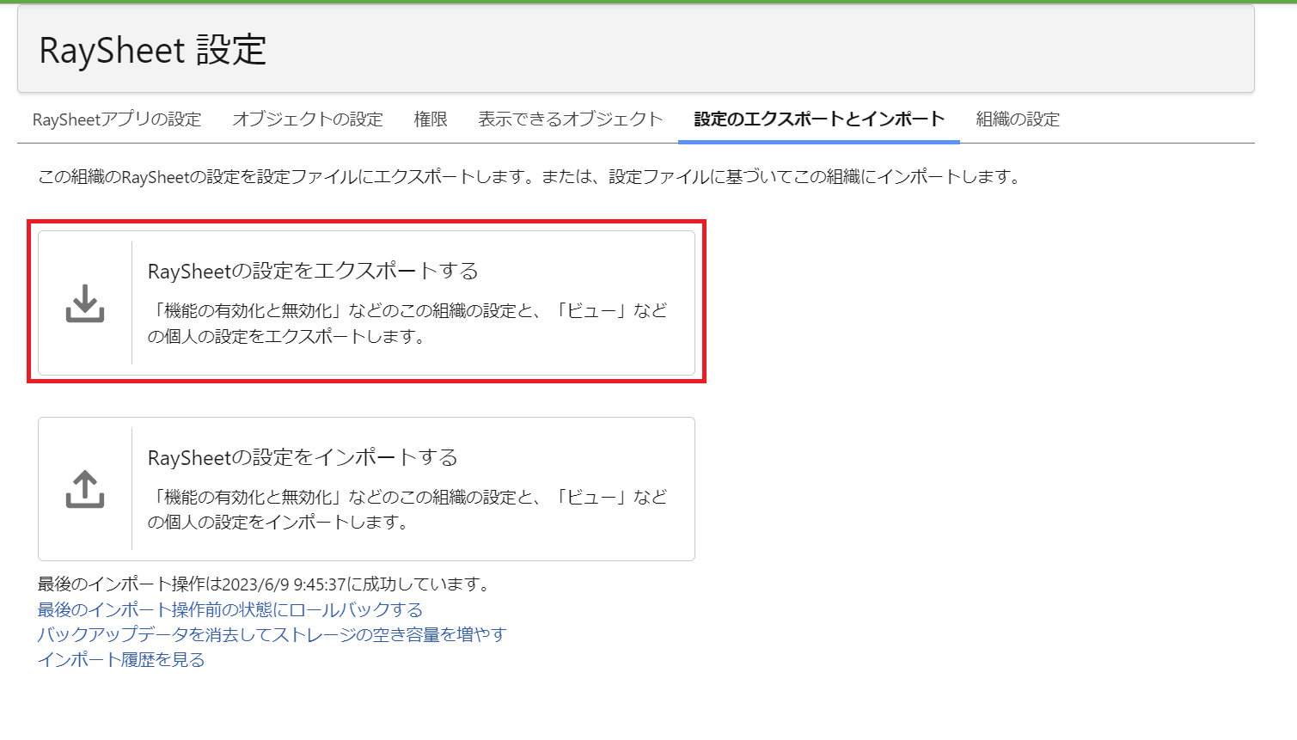Open the 表示できるオブジェクト tab
Screen dimensions: 1297x740
[571, 119]
